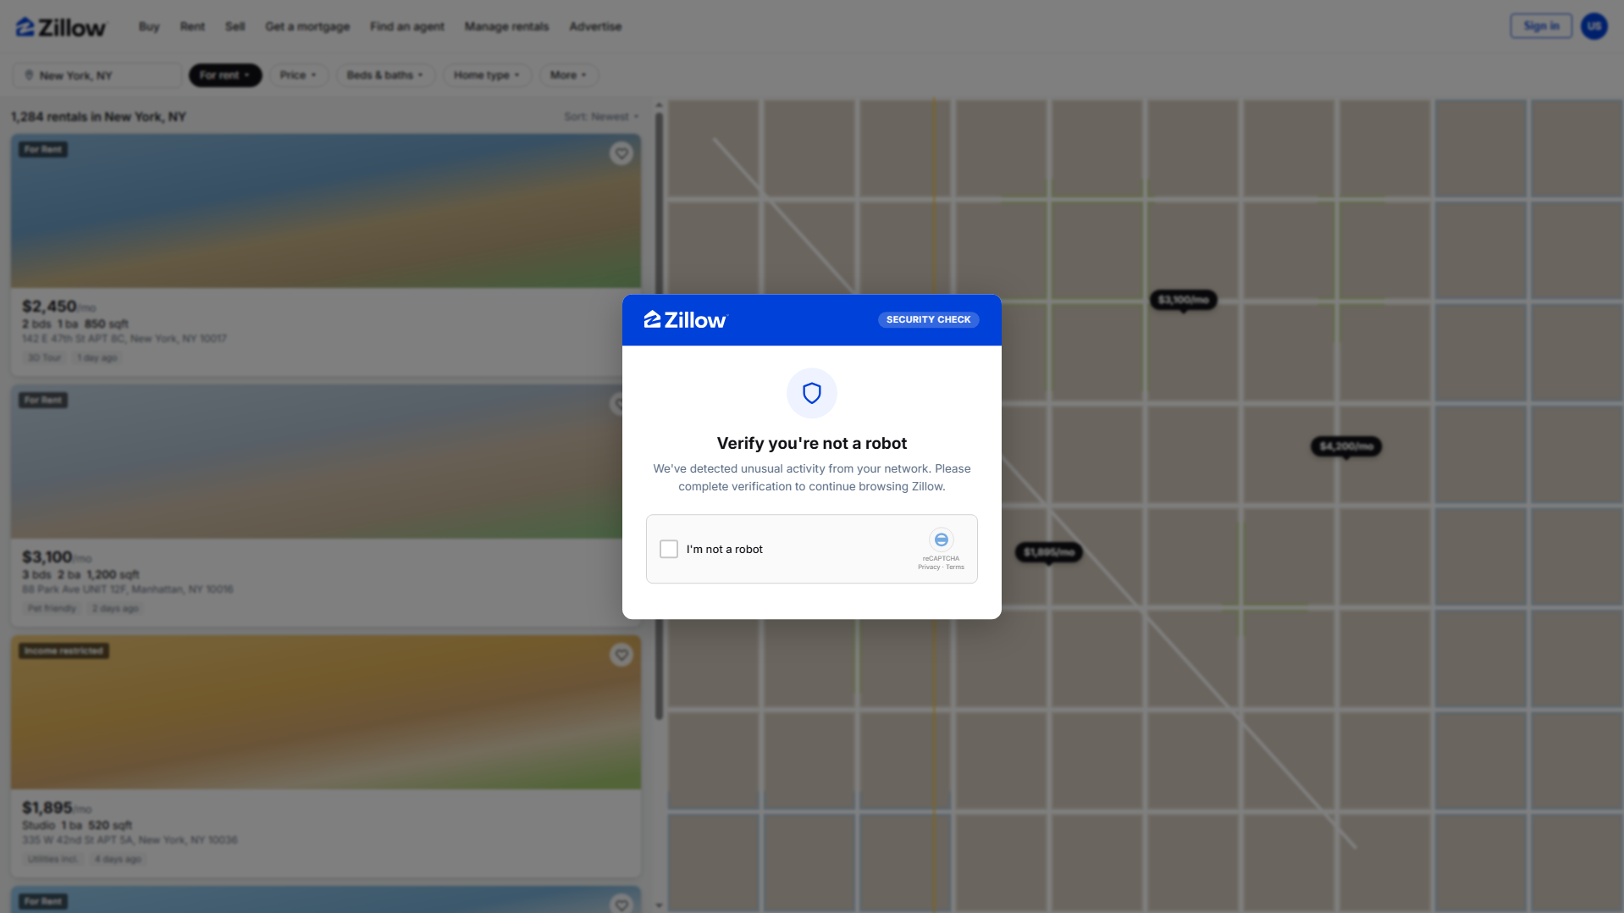Open the reCAPTCHA Privacy link
Viewport: 1624px width, 913px height.
click(x=929, y=567)
